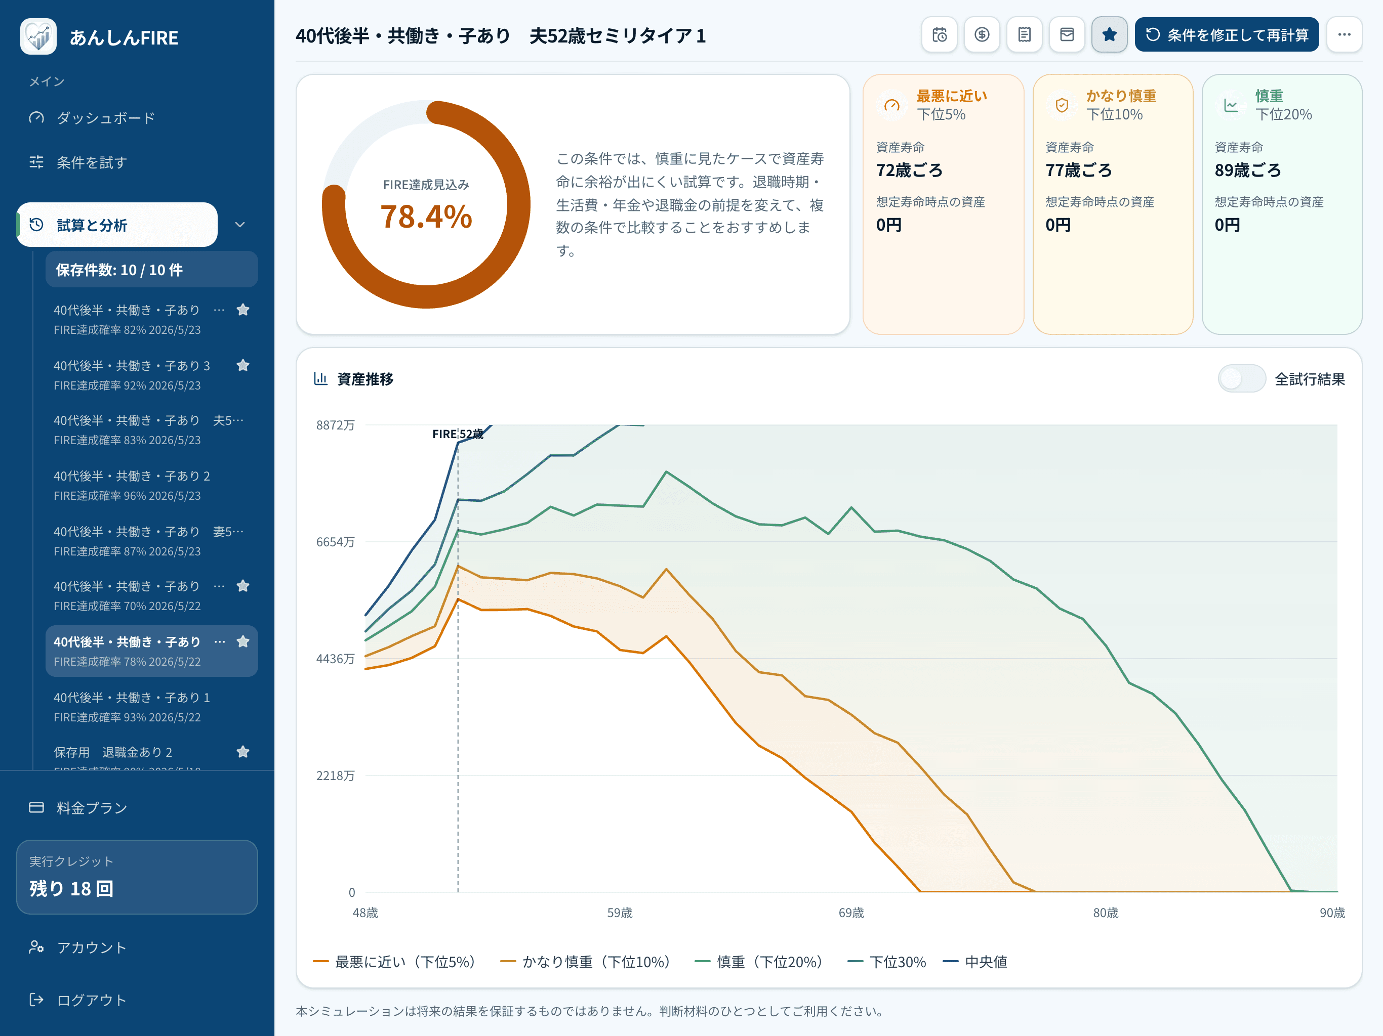Click the recalculate refresh icon in button

pos(1152,34)
